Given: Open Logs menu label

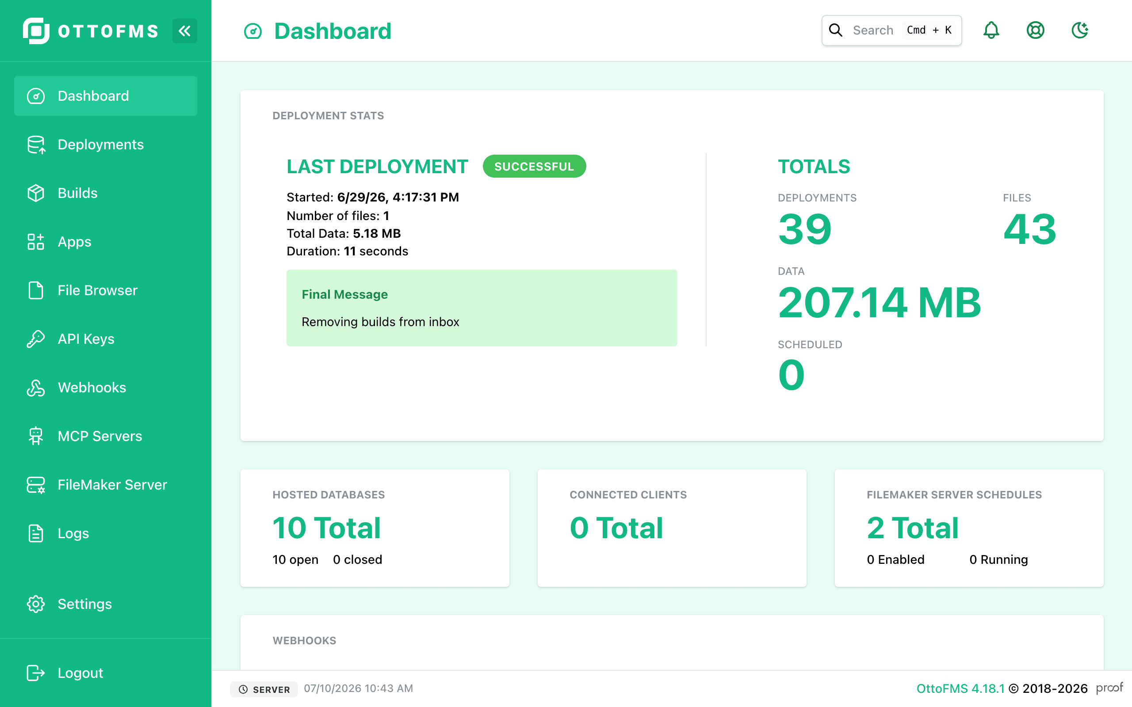Looking at the screenshot, I should coord(73,533).
